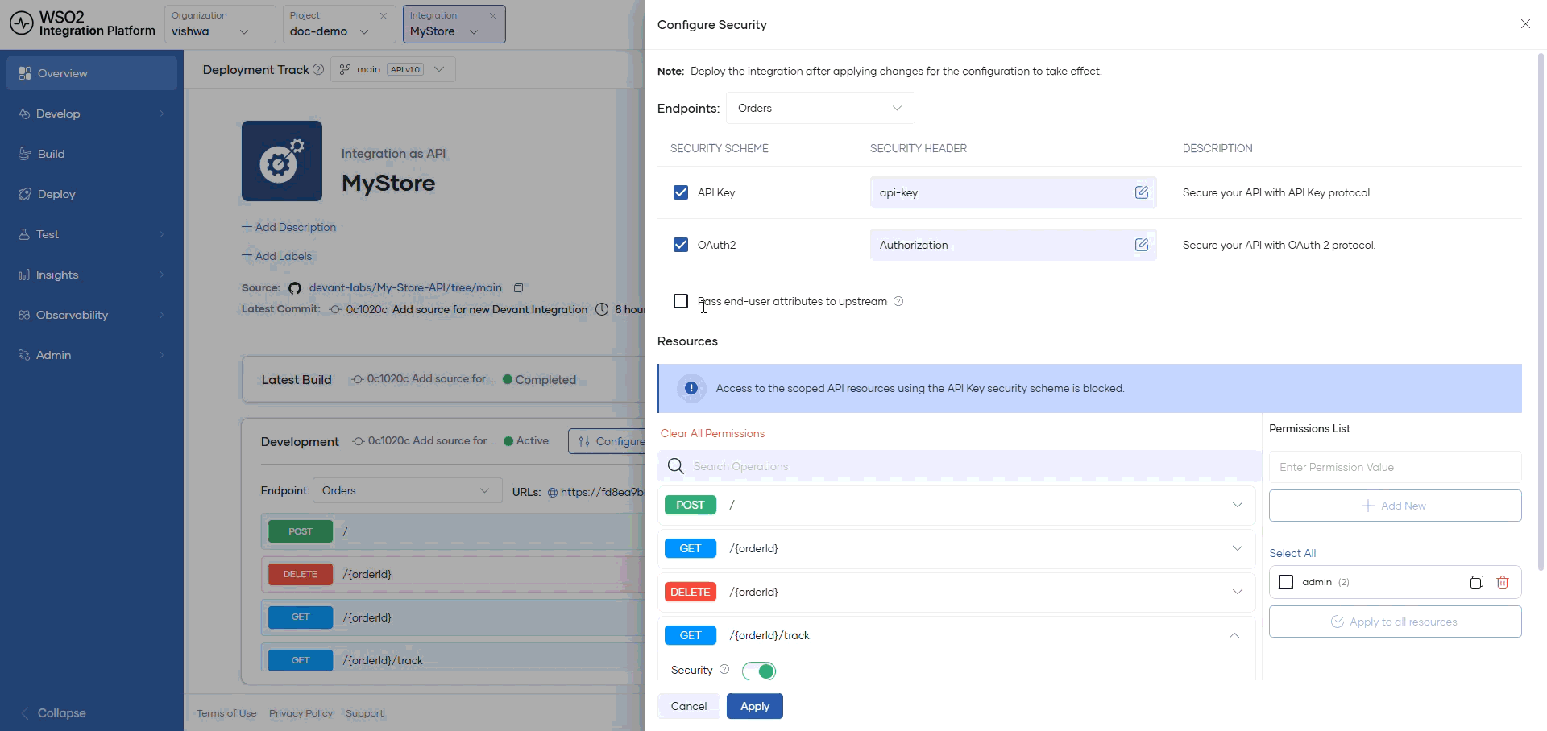This screenshot has height=731, width=1547.
Task: Toggle the Security switch off
Action: [x=759, y=671]
